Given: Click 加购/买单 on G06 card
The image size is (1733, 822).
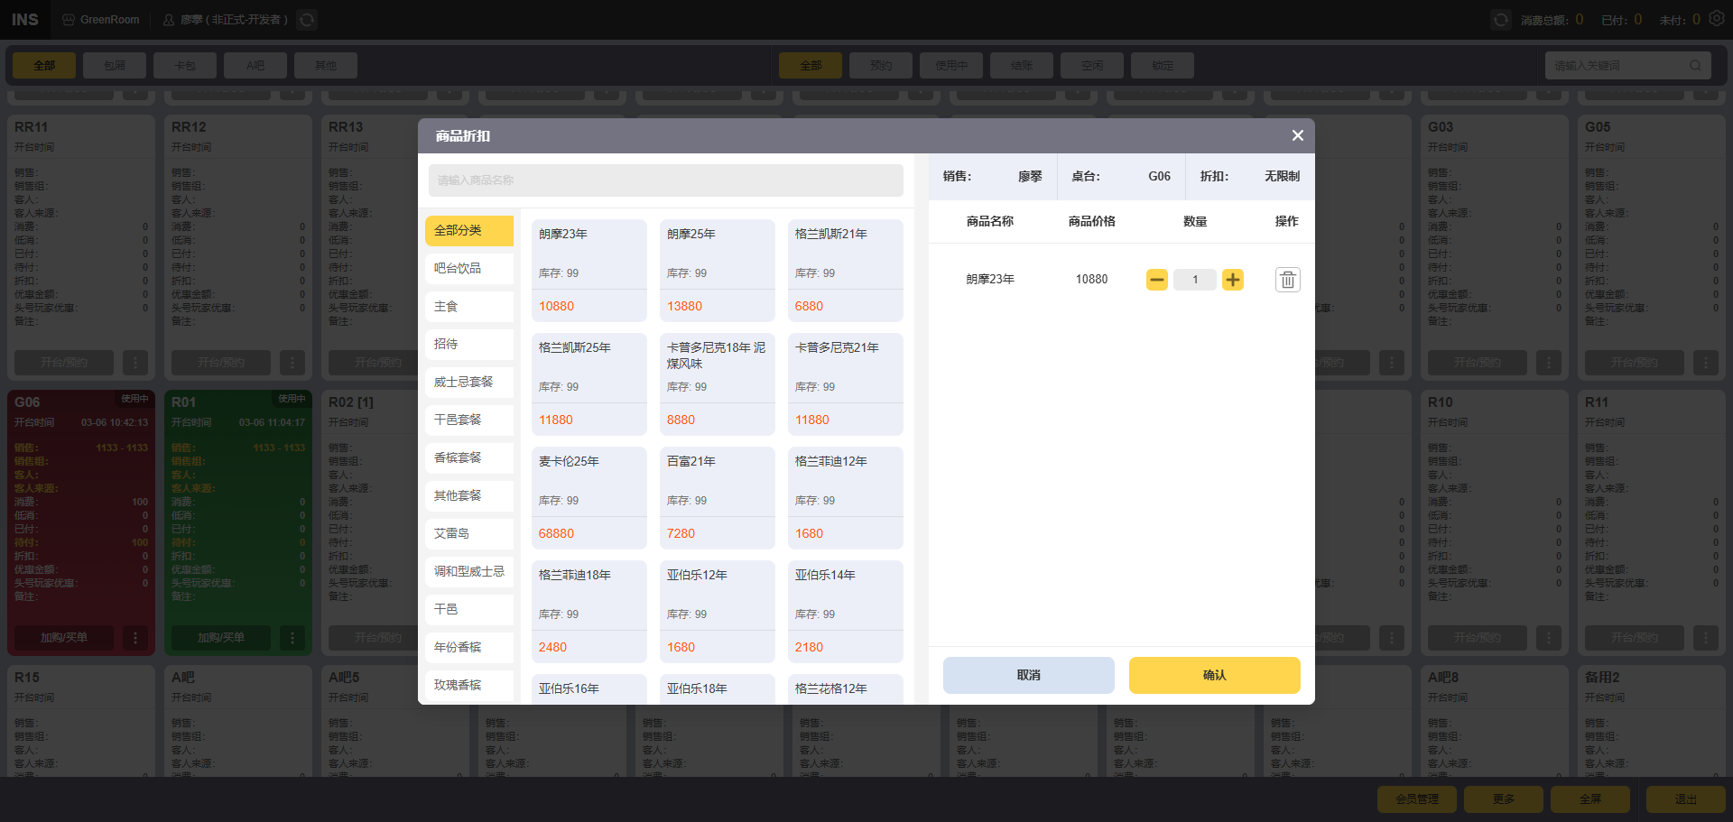Looking at the screenshot, I should [64, 638].
